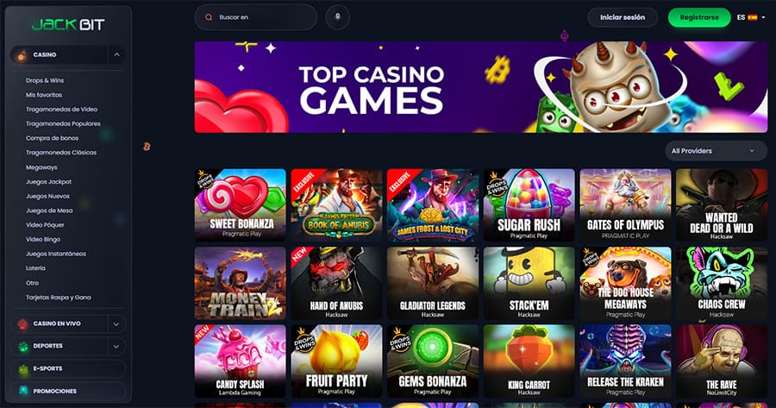Click the Deportes ball icon

click(x=22, y=346)
